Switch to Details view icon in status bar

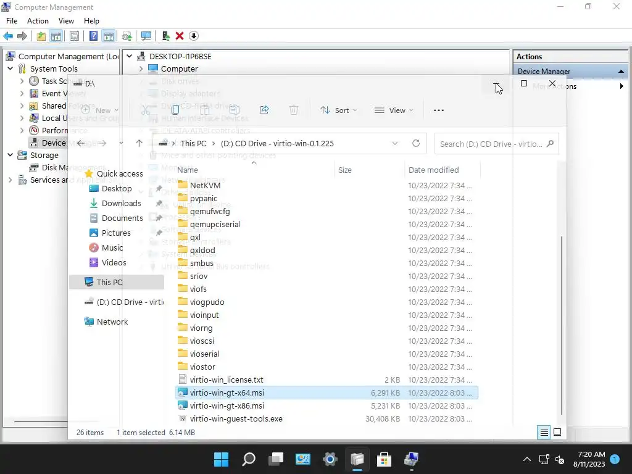click(544, 433)
